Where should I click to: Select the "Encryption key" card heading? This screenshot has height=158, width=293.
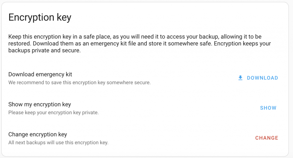click(40, 17)
